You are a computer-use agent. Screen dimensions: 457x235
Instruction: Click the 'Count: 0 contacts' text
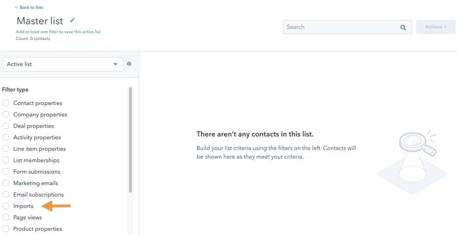[x=33, y=38]
